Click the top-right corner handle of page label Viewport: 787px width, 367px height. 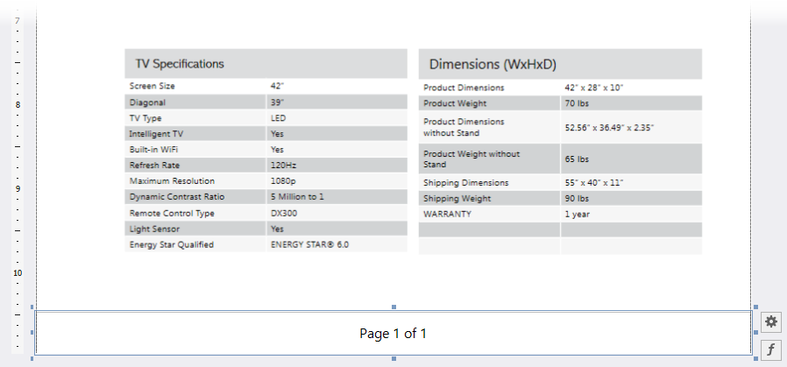coord(755,307)
